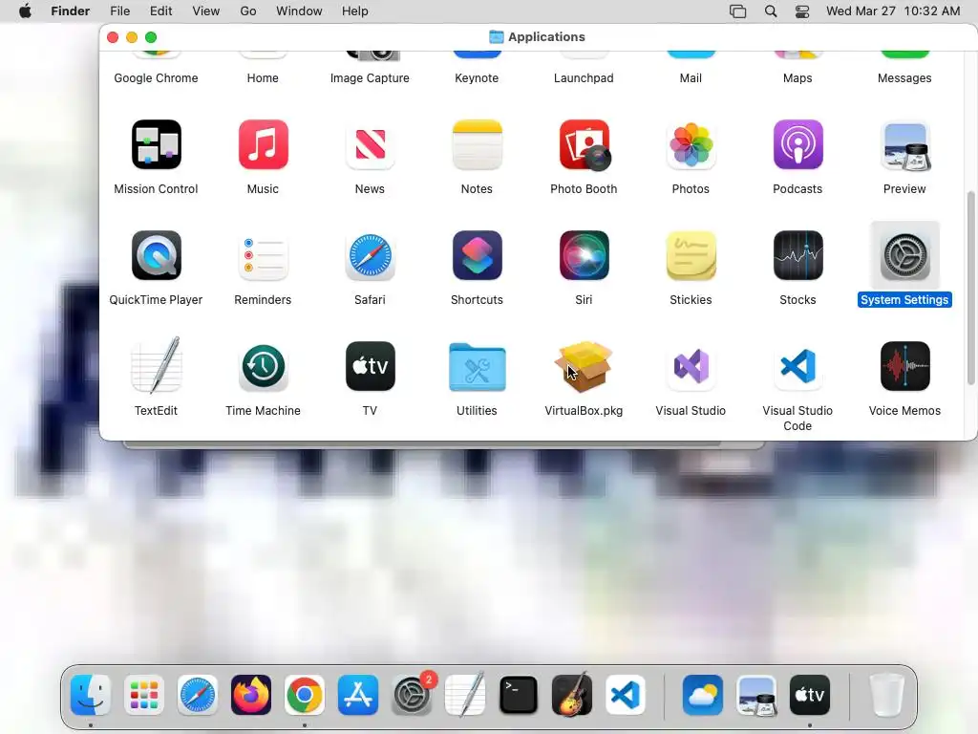Viewport: 978px width, 734px height.
Task: Open the Edit menu
Action: [x=160, y=11]
